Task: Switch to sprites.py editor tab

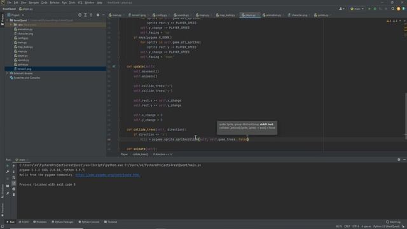Action: point(322,15)
